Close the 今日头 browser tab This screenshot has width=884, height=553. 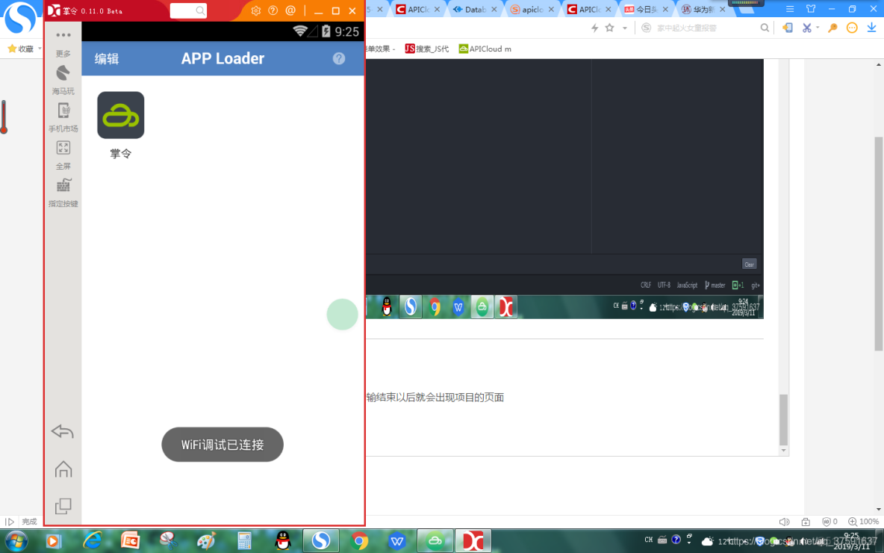click(x=665, y=10)
